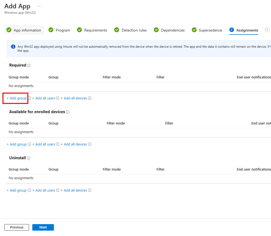Click the step 8 number badge

267,30
